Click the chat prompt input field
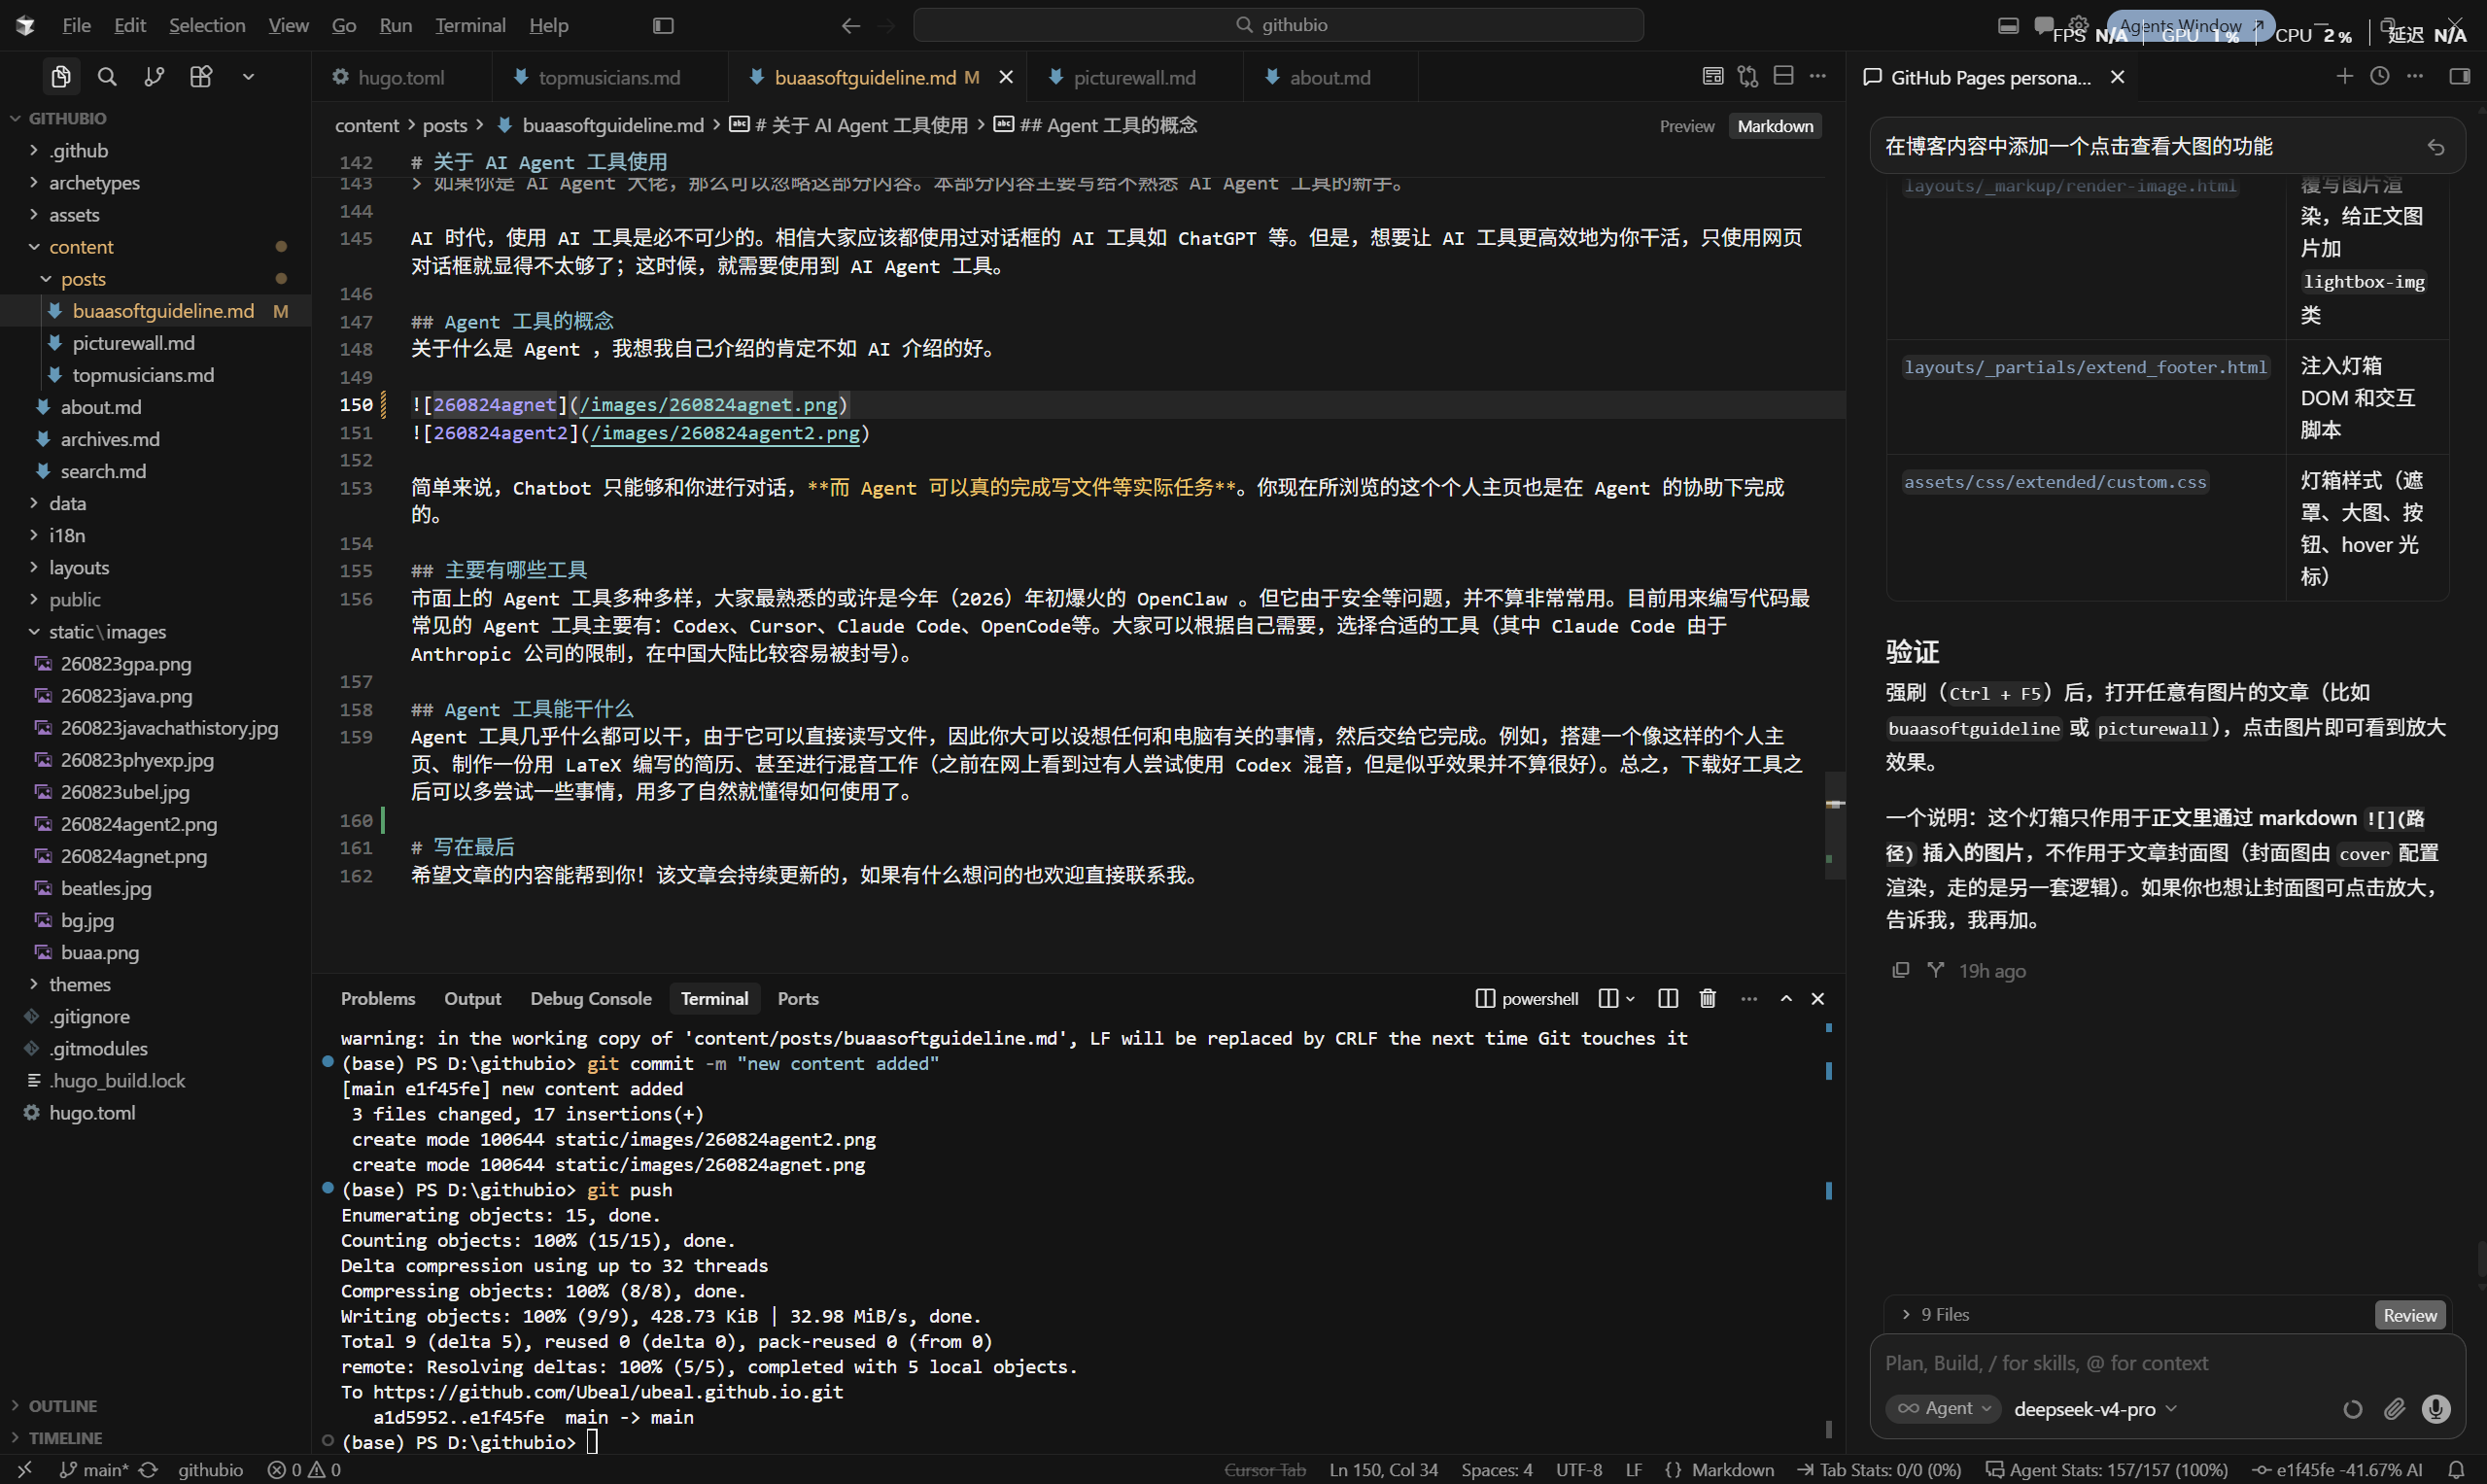The width and height of the screenshot is (2487, 1484). (x=2166, y=1363)
